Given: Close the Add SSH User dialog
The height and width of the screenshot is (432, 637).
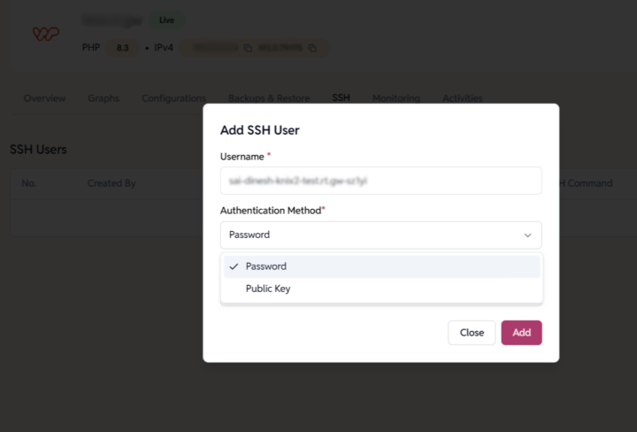Looking at the screenshot, I should 472,333.
